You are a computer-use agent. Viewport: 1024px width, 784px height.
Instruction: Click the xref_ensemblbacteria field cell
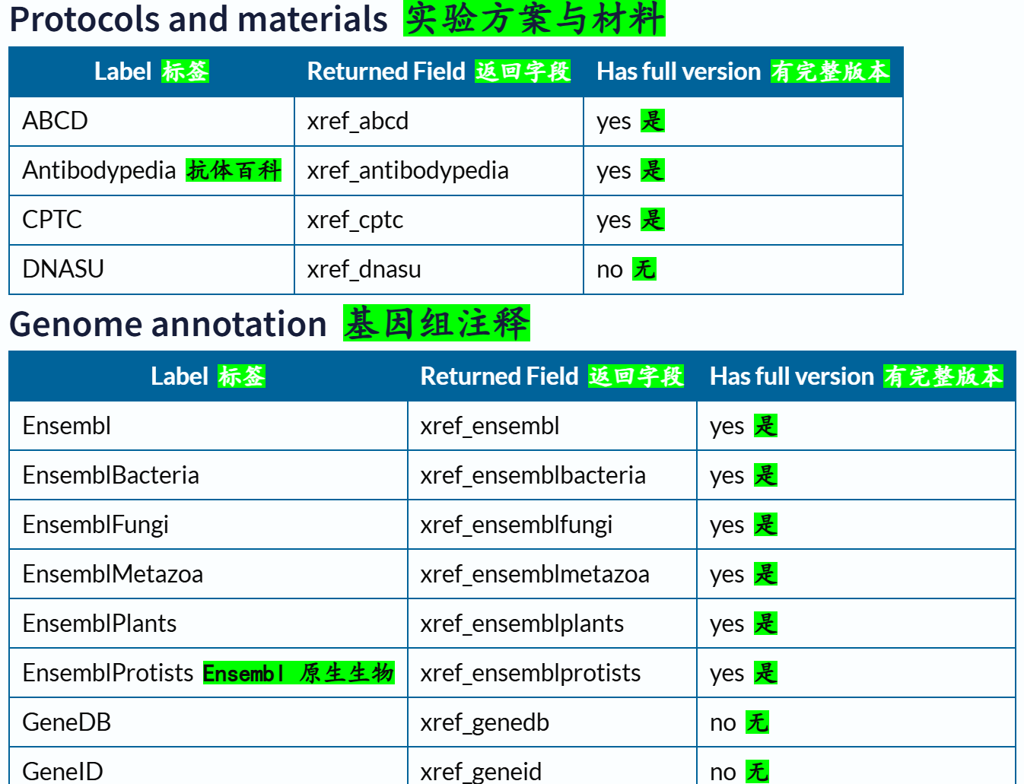(x=552, y=475)
